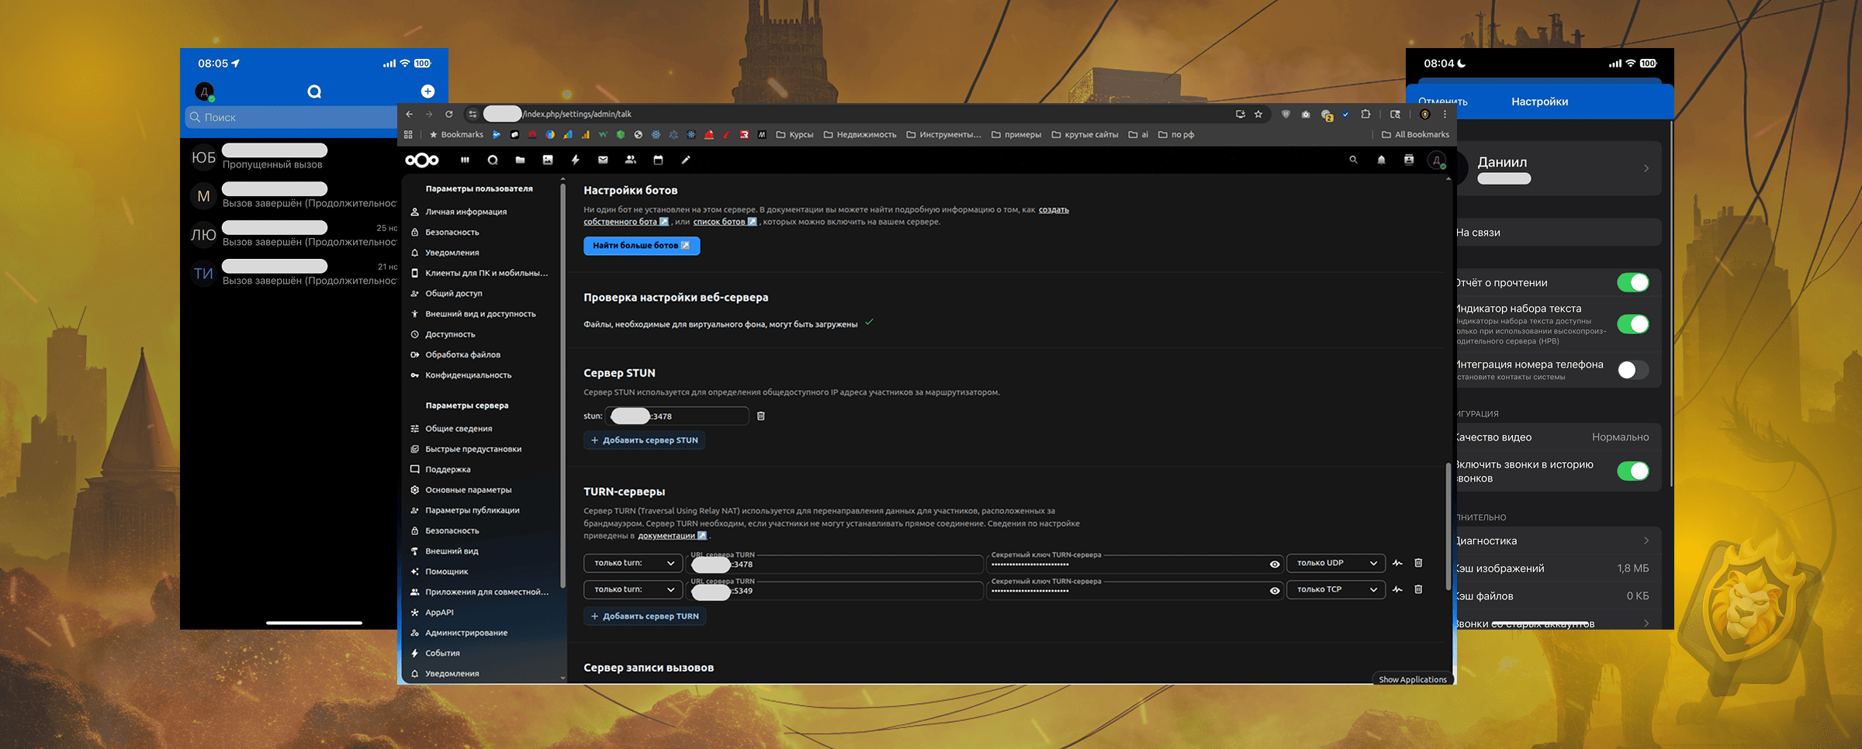This screenshot has height=749, width=1862.
Task: Open the browser extensions puzzle icon
Action: click(1365, 115)
